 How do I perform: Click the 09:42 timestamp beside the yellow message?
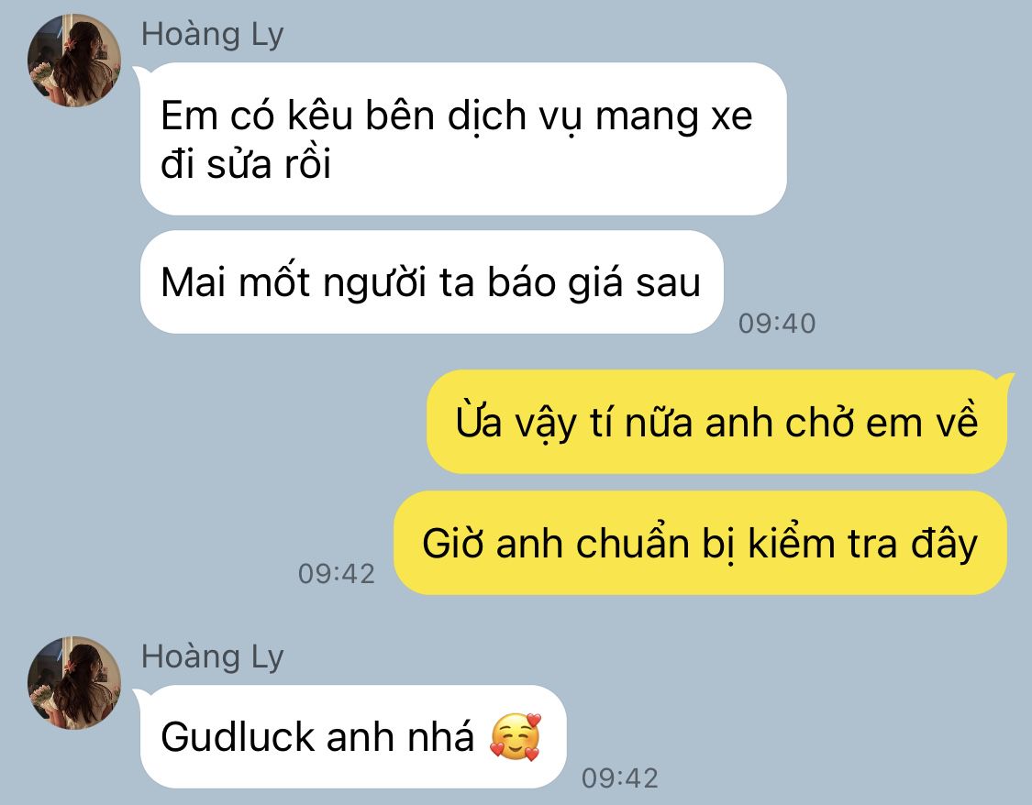(x=337, y=574)
